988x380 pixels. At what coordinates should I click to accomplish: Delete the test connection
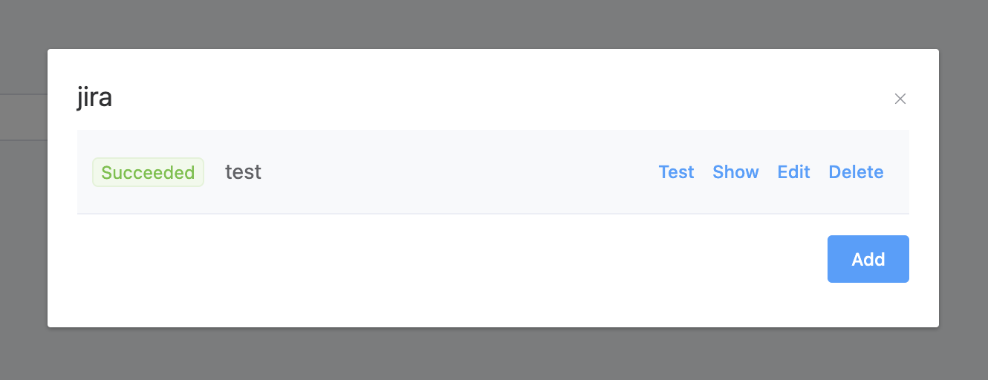pyautogui.click(x=856, y=172)
